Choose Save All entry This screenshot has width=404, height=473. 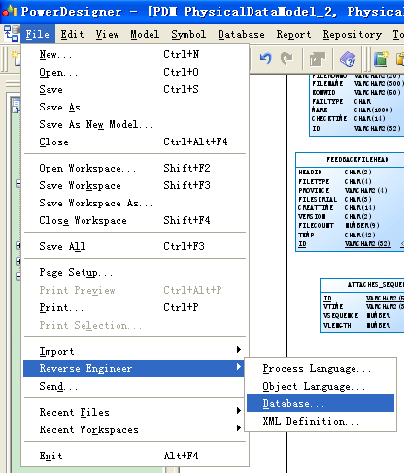coord(134,246)
